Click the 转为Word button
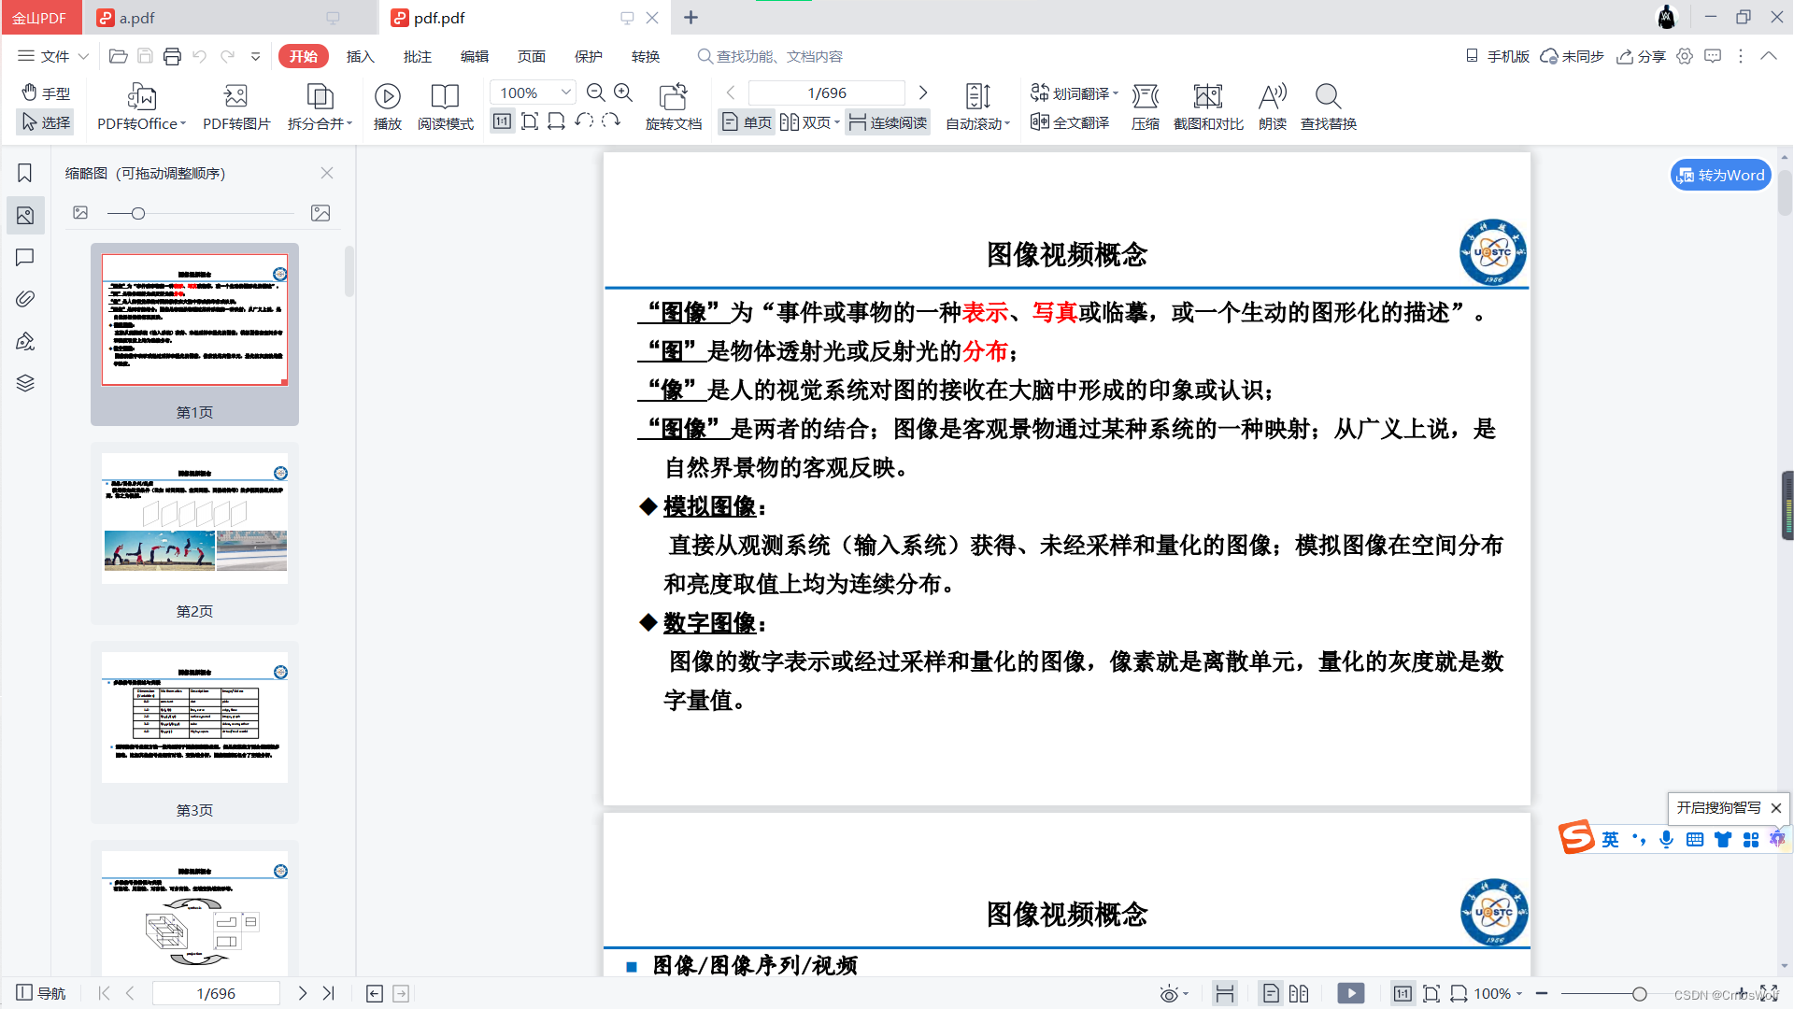This screenshot has height=1009, width=1794. tap(1719, 175)
